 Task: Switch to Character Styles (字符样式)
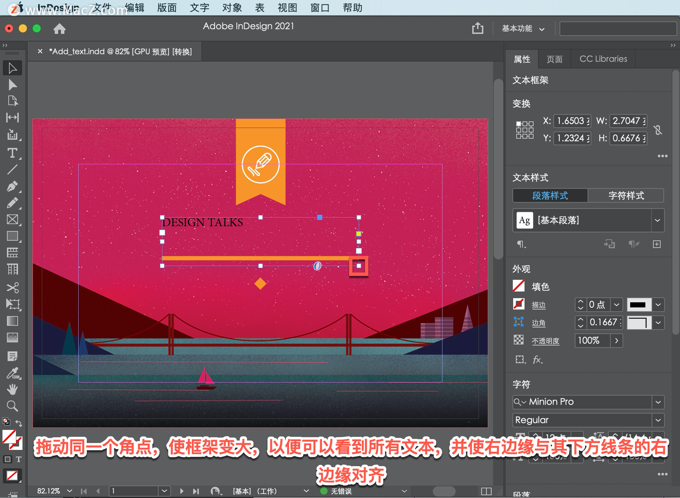[x=626, y=195]
